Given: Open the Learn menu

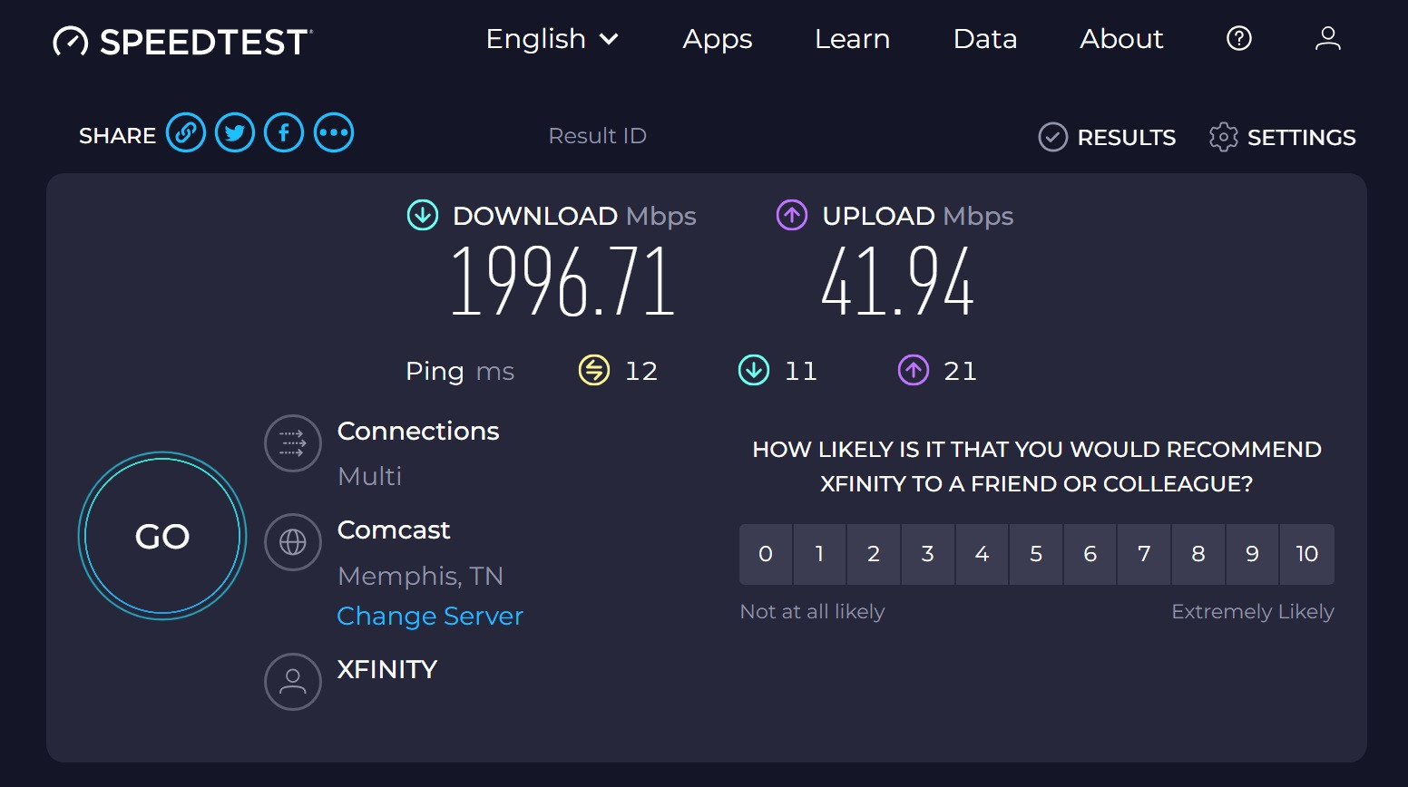Looking at the screenshot, I should 852,39.
